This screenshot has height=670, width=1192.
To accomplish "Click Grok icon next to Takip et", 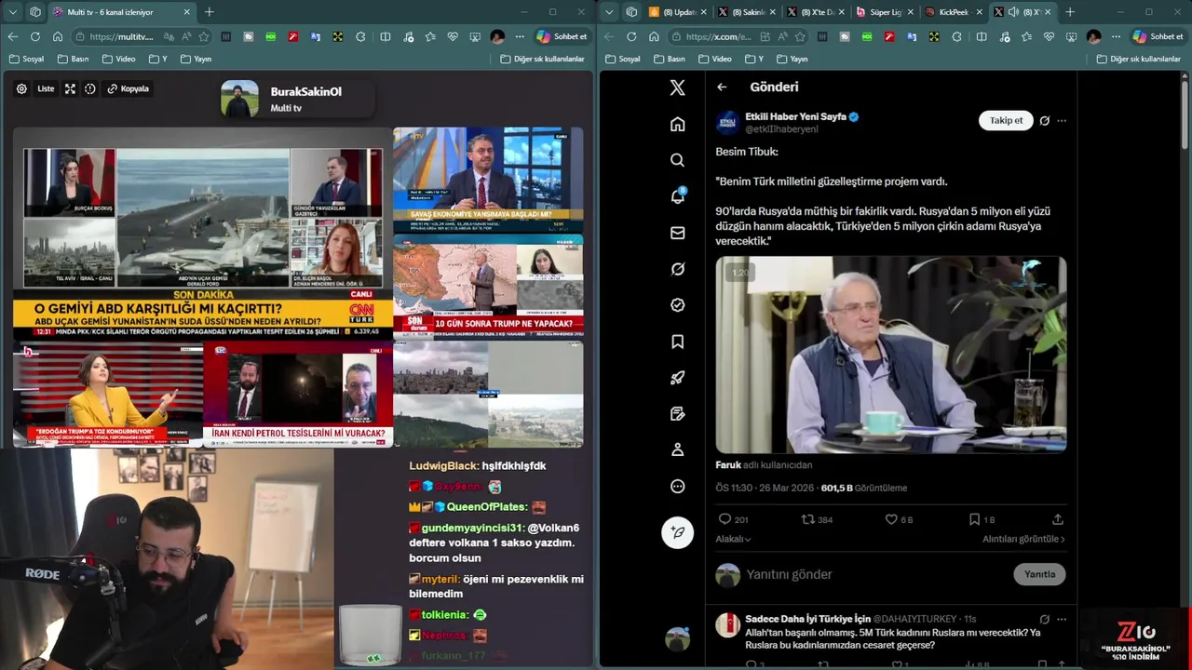I will (x=1044, y=121).
